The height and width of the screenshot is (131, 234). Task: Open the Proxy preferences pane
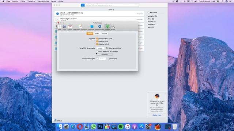(64, 27)
